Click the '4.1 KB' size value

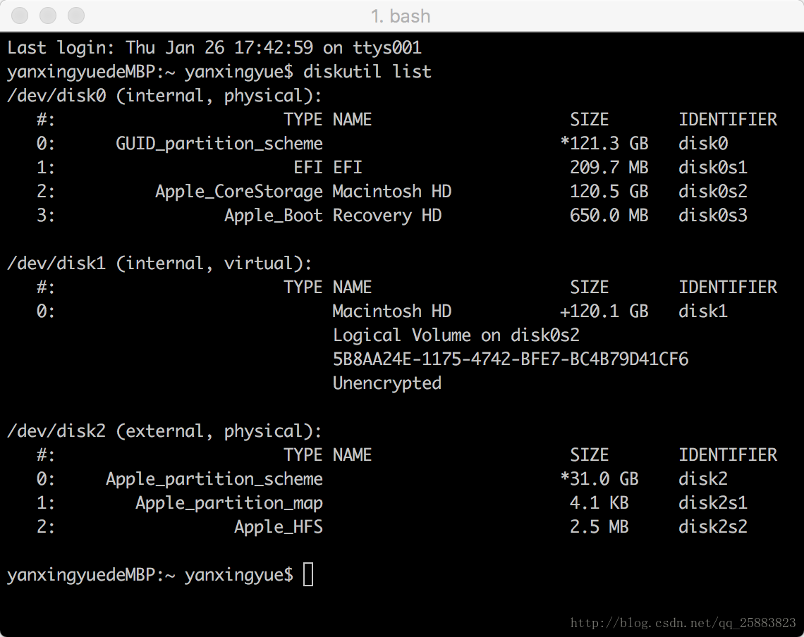click(x=599, y=503)
